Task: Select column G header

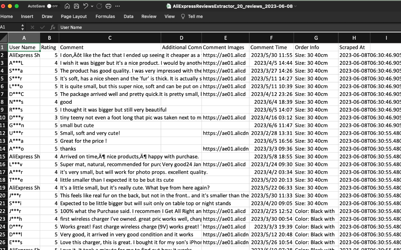Action: coord(316,38)
